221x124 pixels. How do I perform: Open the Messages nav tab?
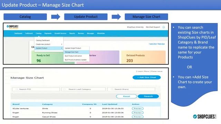tap(90, 33)
